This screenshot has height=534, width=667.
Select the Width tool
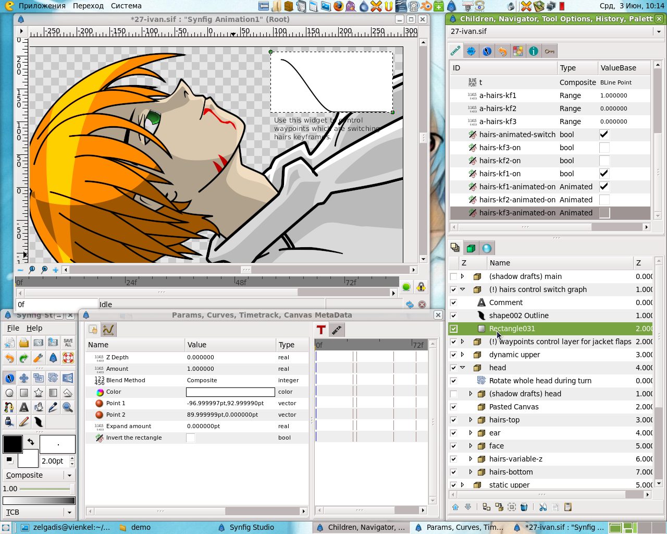click(39, 422)
